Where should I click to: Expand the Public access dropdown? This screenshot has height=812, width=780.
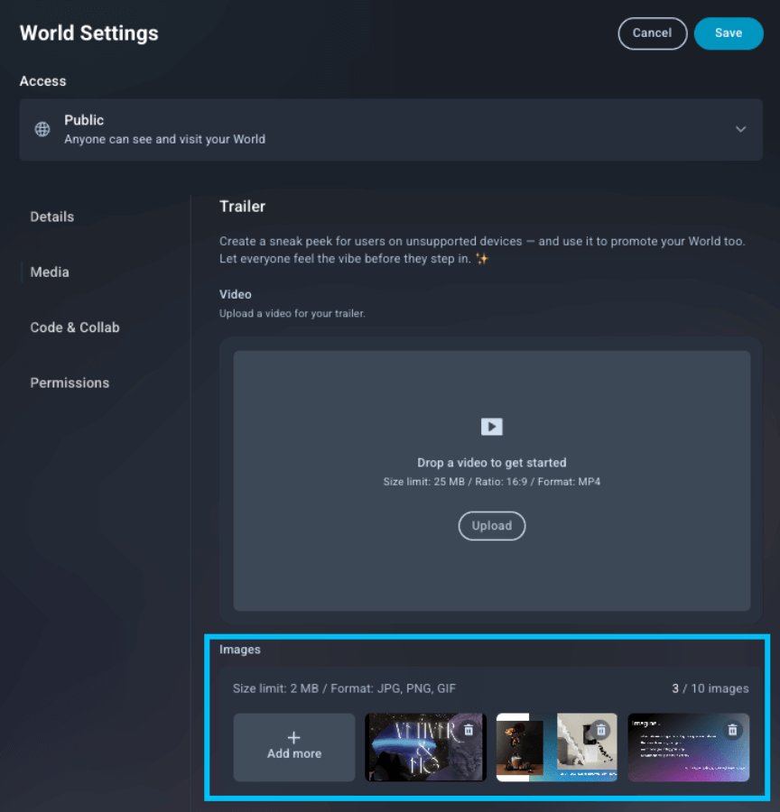click(740, 129)
